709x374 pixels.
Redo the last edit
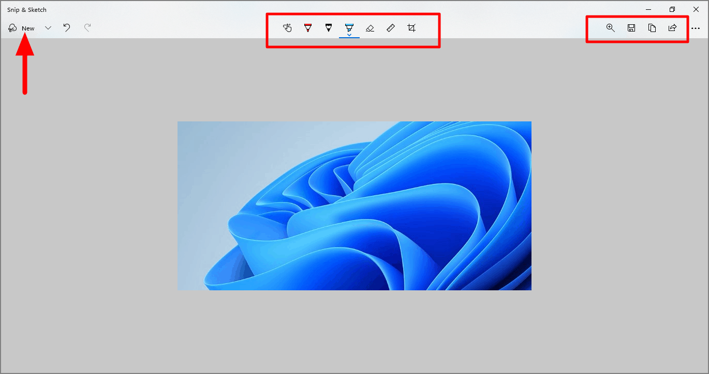click(x=87, y=28)
